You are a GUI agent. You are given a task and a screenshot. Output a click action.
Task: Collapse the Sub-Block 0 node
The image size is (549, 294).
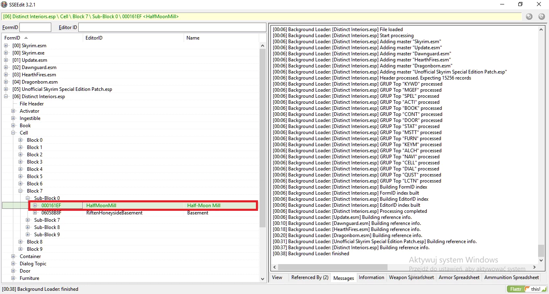[x=28, y=198]
